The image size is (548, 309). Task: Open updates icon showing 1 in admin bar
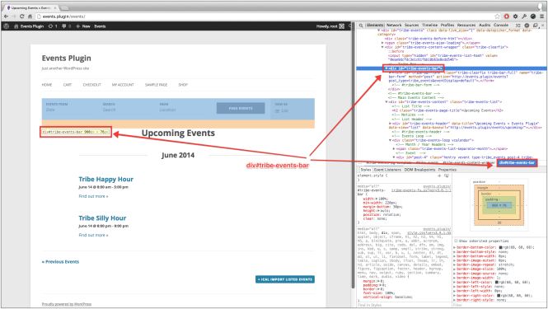coord(53,26)
